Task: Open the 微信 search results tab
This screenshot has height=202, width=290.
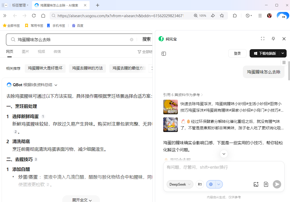Action: point(57,51)
